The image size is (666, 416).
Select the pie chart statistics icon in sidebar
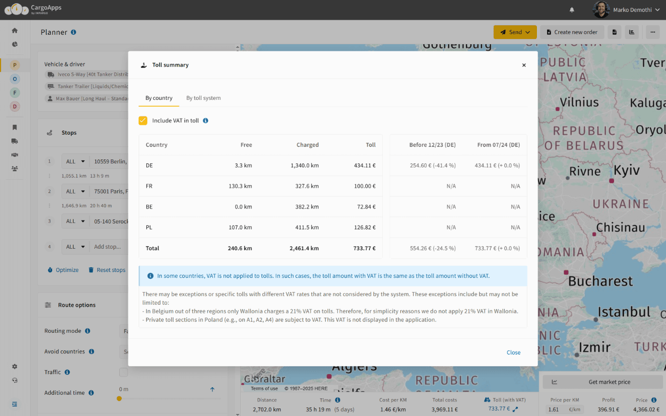coord(15,44)
